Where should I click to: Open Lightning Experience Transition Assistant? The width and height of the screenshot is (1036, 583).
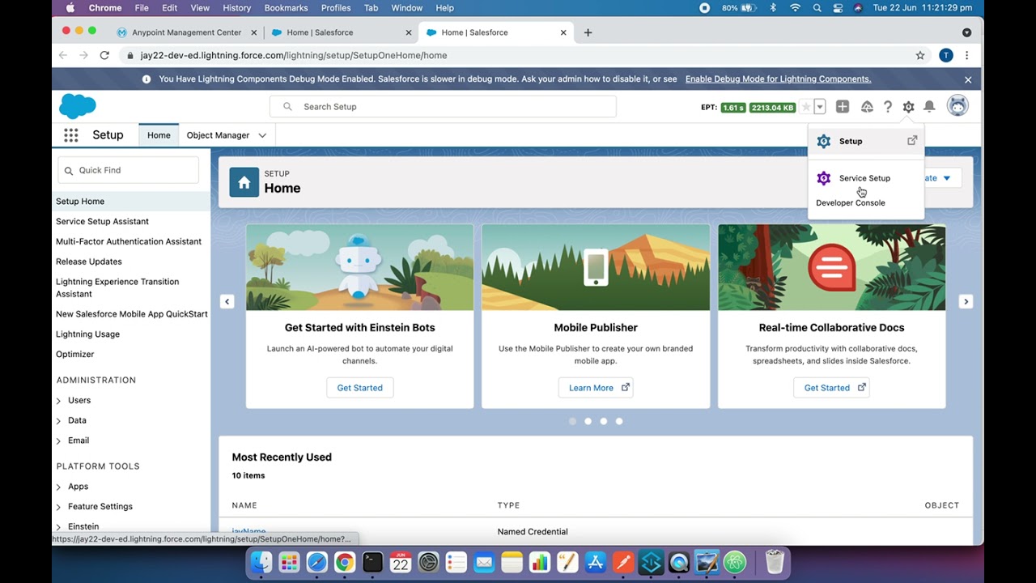(x=117, y=287)
